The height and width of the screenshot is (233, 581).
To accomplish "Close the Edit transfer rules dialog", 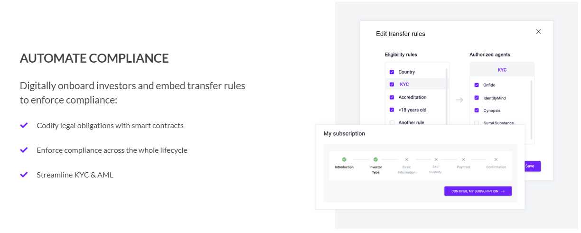I will (538, 32).
